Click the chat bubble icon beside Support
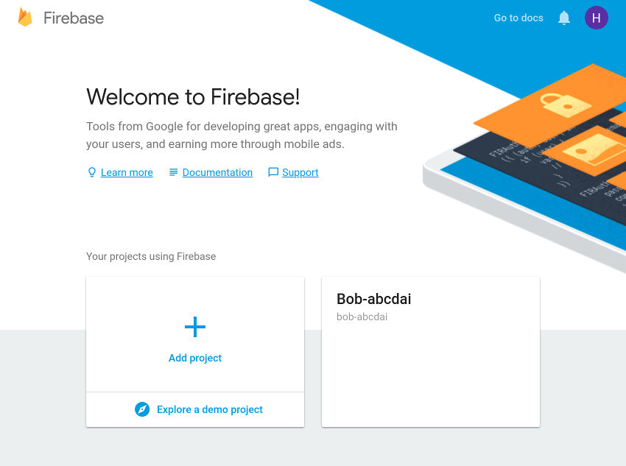The image size is (626, 466). tap(273, 172)
